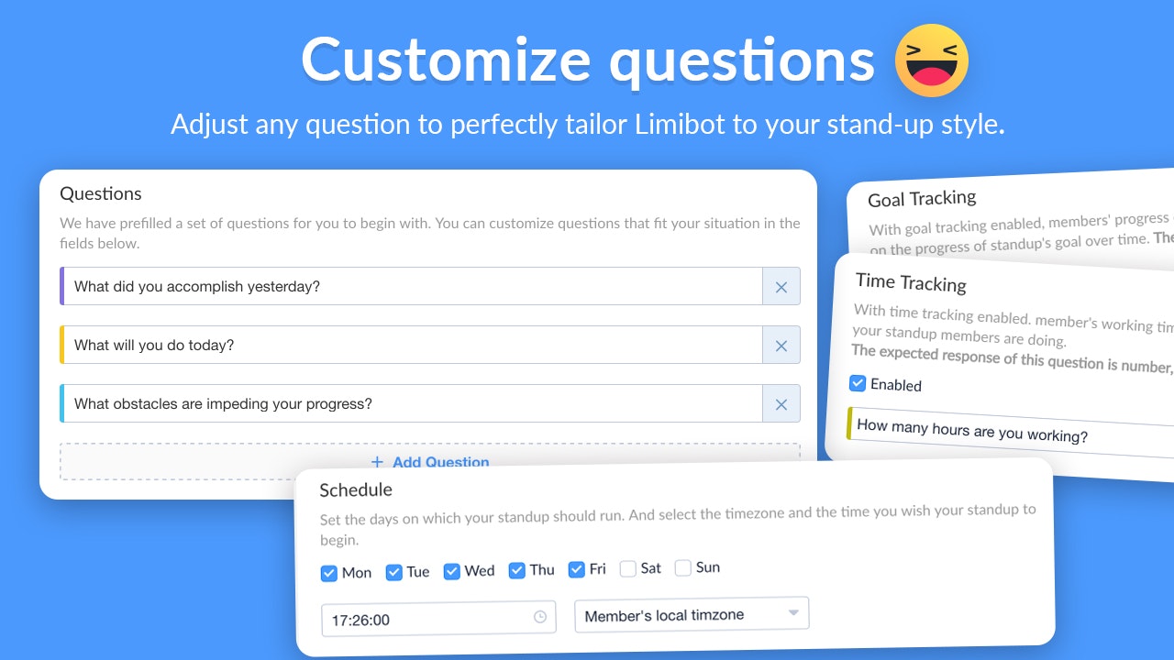Viewport: 1174px width, 660px height.
Task: Remove the question 'What did you accomplish yesterday?'
Action: [781, 286]
